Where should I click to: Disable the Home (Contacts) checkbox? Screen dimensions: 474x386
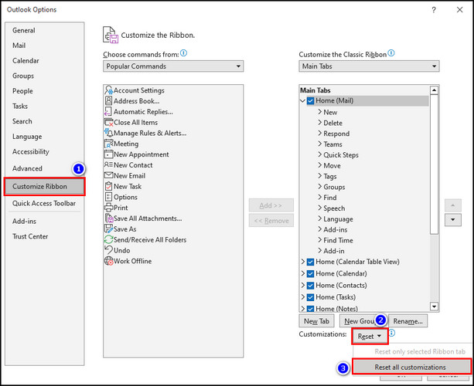coord(310,286)
